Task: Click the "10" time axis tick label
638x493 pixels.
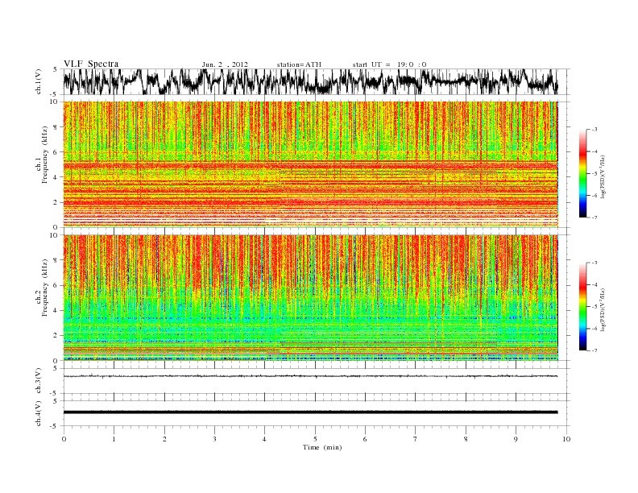Action: pyautogui.click(x=566, y=439)
